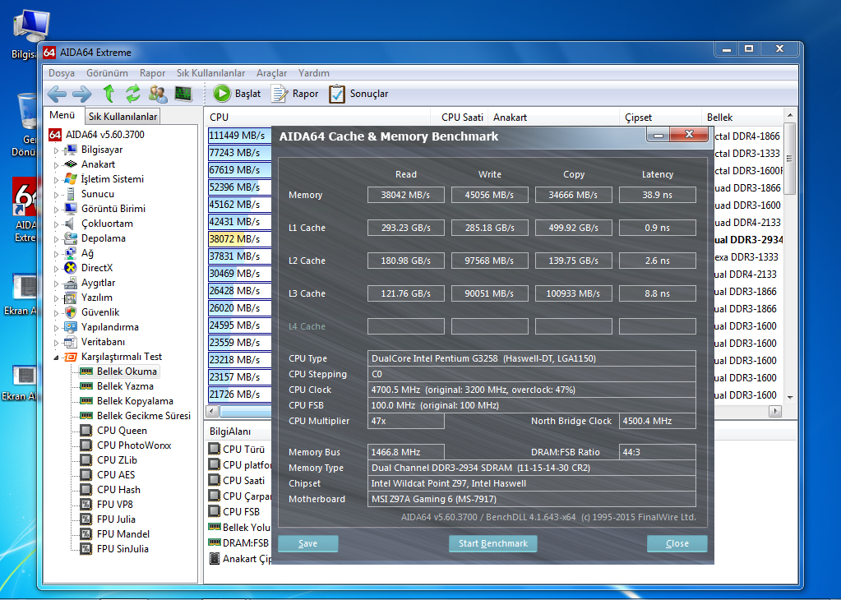Open the Araçlar menu

point(271,73)
